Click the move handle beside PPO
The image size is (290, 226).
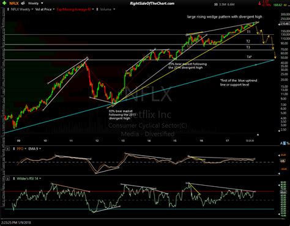point(14,149)
